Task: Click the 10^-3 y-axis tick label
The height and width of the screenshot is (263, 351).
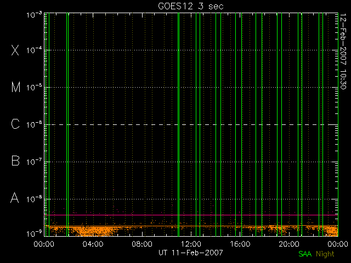Action: coord(34,15)
